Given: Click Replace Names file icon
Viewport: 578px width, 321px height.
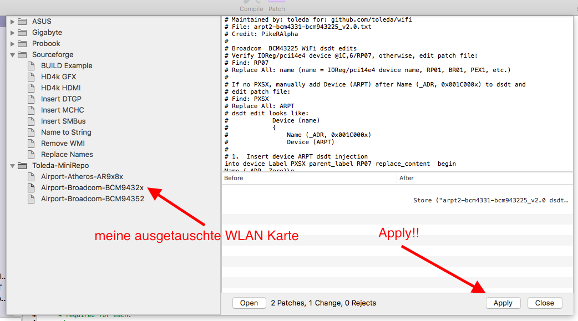Looking at the screenshot, I should point(31,154).
